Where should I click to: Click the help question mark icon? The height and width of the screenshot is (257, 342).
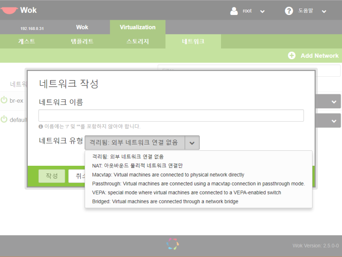pos(289,11)
